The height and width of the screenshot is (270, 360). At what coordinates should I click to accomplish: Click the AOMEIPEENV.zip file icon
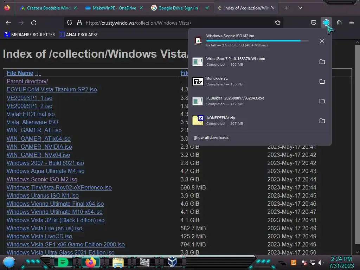198,120
